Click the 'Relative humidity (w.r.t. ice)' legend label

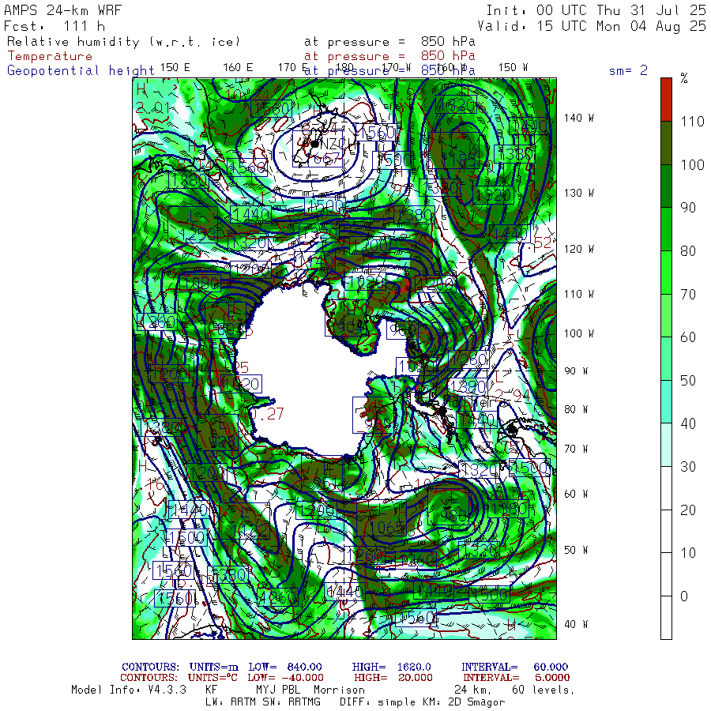tap(123, 42)
